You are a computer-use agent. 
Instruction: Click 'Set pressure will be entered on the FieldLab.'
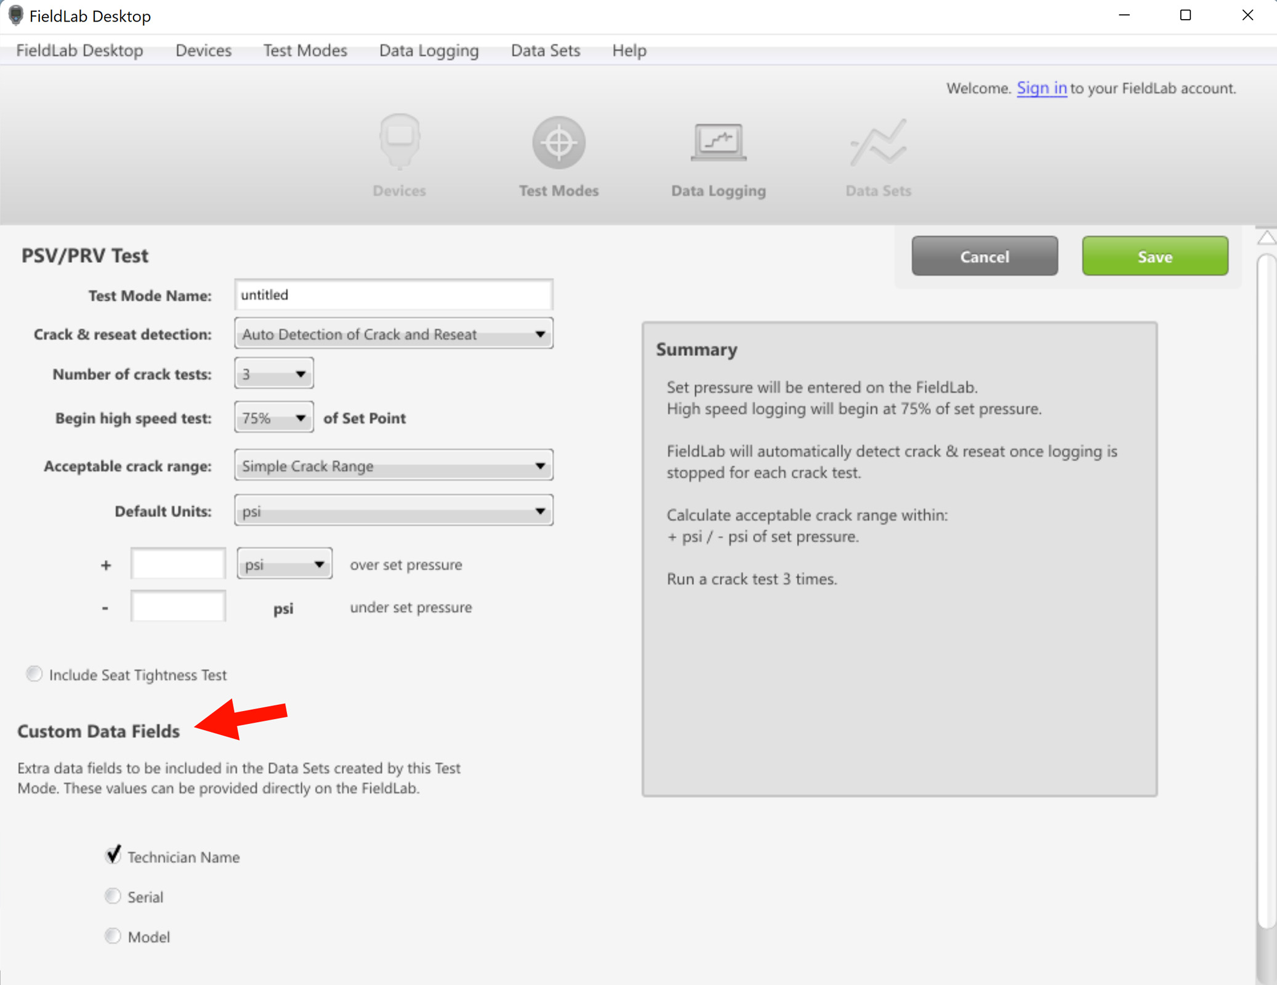[x=822, y=387]
